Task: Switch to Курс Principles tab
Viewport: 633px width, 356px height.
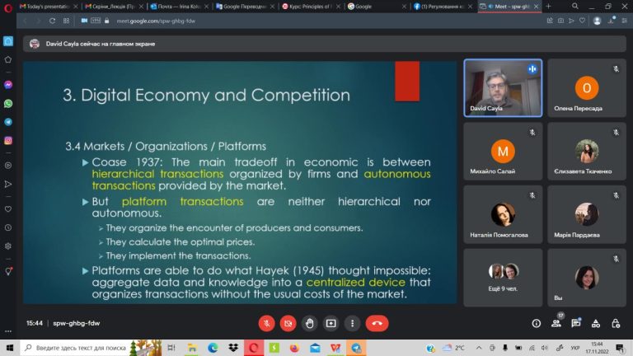Action: [x=311, y=7]
